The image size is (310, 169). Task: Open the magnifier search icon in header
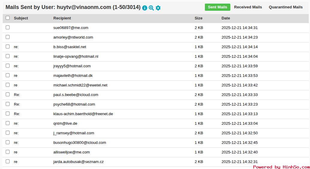point(151,8)
